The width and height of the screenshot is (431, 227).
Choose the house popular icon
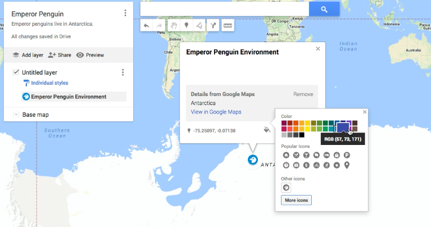[286, 155]
